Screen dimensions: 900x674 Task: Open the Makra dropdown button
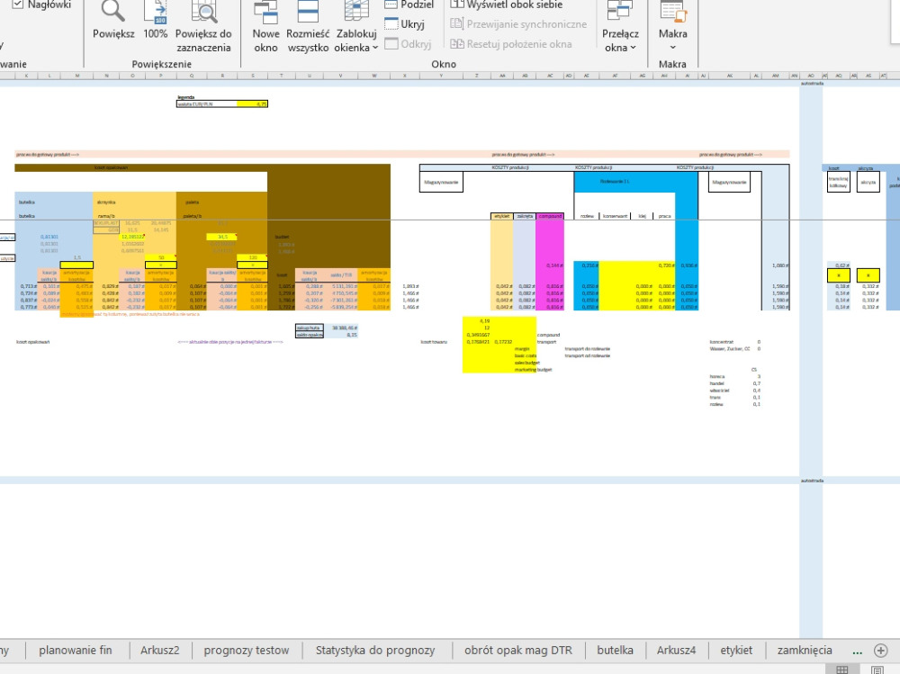pos(672,28)
